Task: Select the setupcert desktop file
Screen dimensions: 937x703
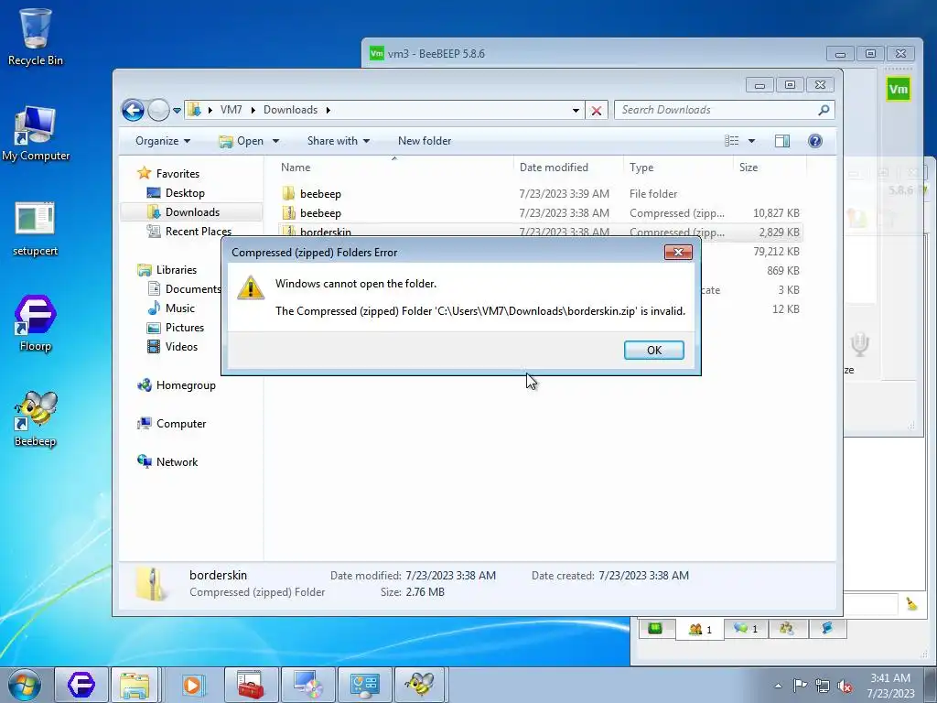Action: [36, 230]
